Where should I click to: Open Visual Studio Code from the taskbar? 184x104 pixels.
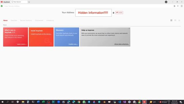120,102
